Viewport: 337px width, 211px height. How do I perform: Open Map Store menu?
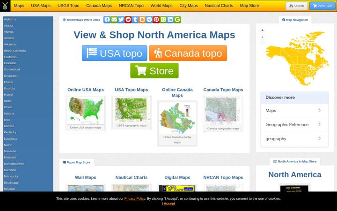pos(249,6)
